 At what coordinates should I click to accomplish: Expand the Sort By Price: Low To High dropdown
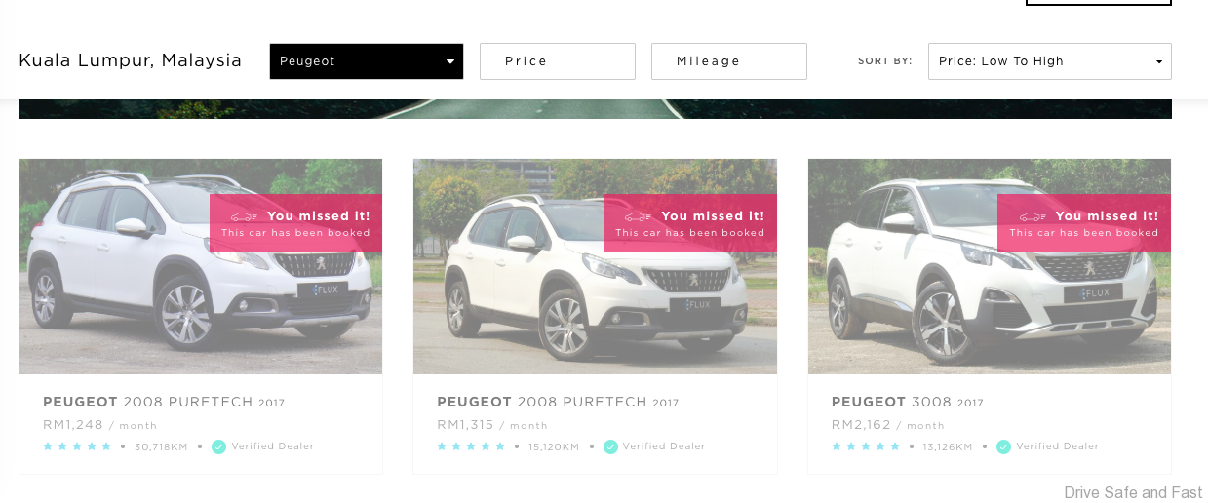[x=1050, y=61]
